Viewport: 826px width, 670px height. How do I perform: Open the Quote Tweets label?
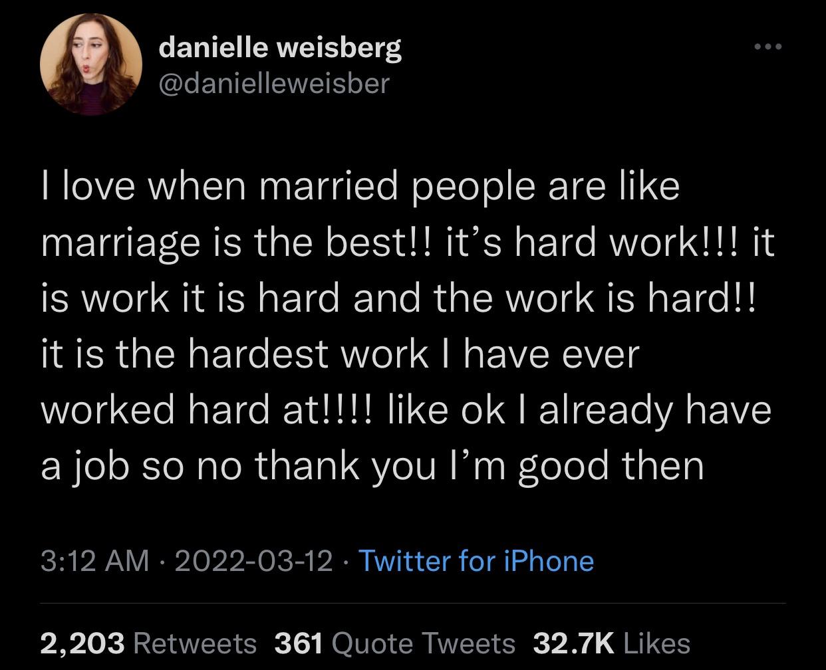[x=423, y=643]
